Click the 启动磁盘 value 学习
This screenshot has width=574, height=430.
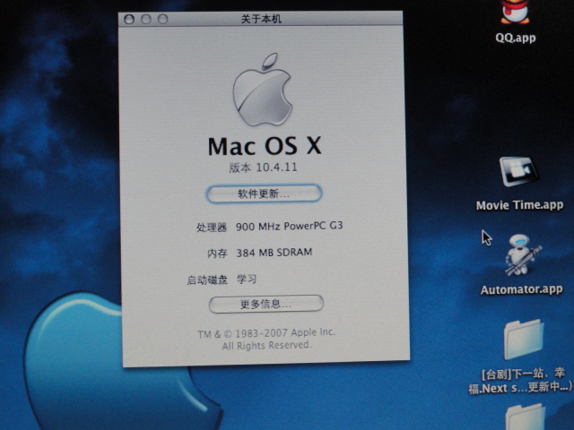tap(247, 279)
